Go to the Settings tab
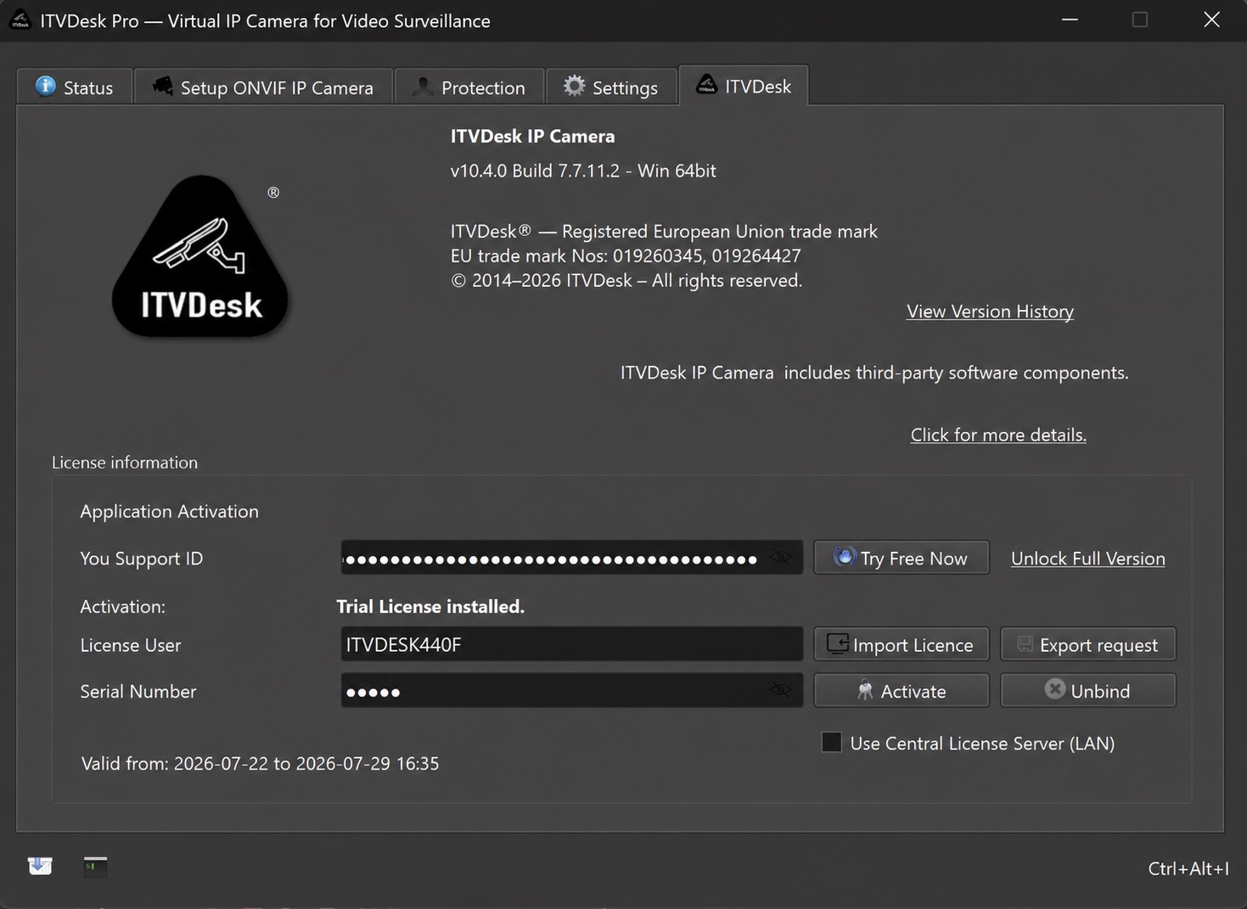1247x909 pixels. click(x=611, y=87)
